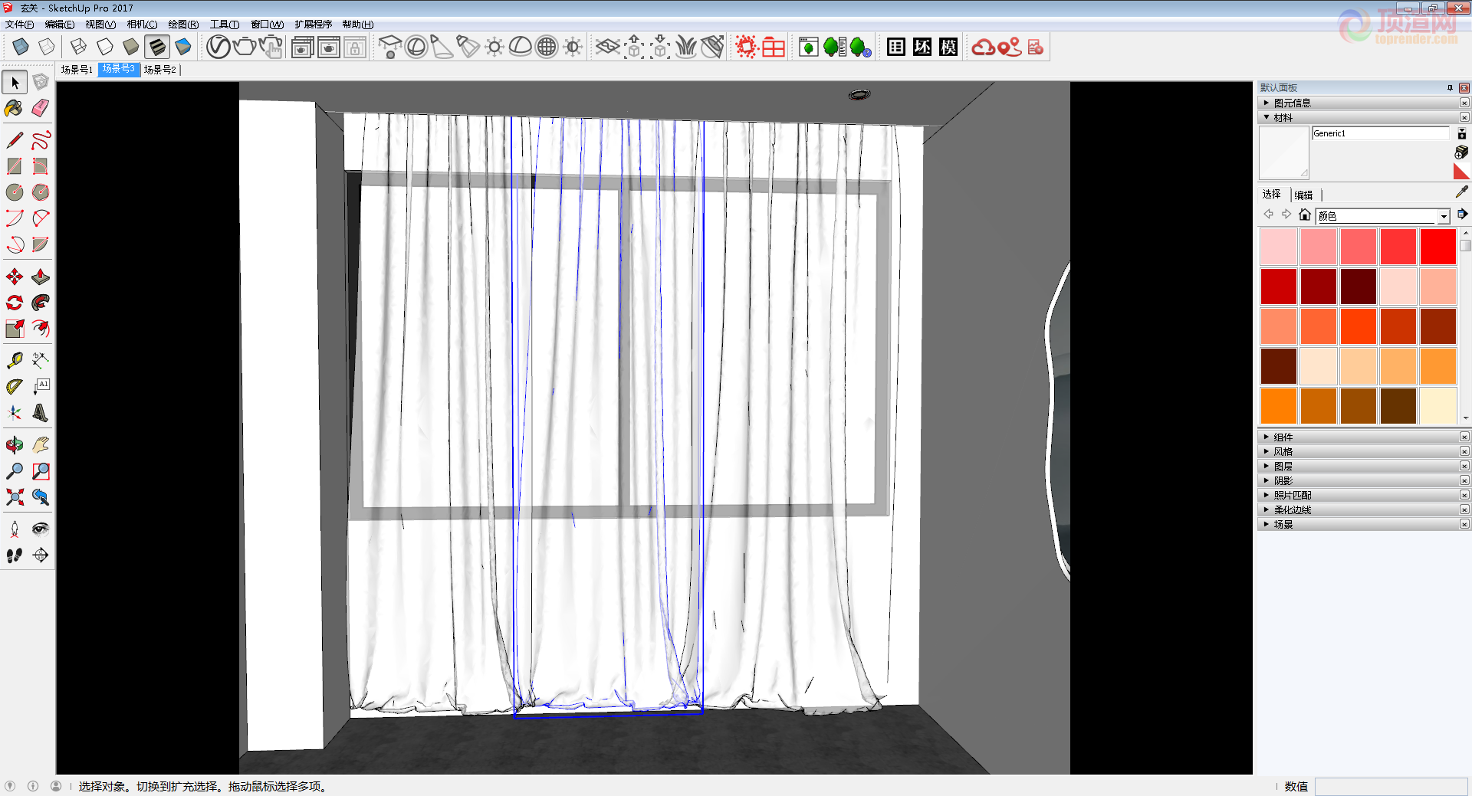The height and width of the screenshot is (796, 1472).
Task: Create a new material button
Action: pyautogui.click(x=1461, y=152)
